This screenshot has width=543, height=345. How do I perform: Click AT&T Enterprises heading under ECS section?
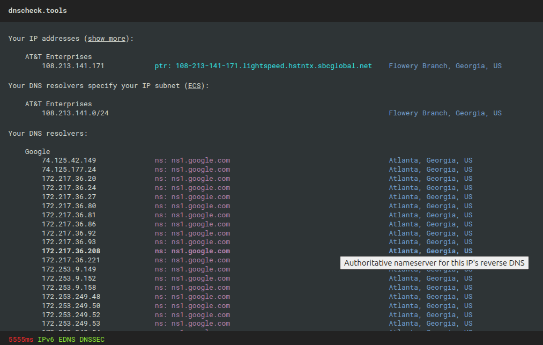58,104
